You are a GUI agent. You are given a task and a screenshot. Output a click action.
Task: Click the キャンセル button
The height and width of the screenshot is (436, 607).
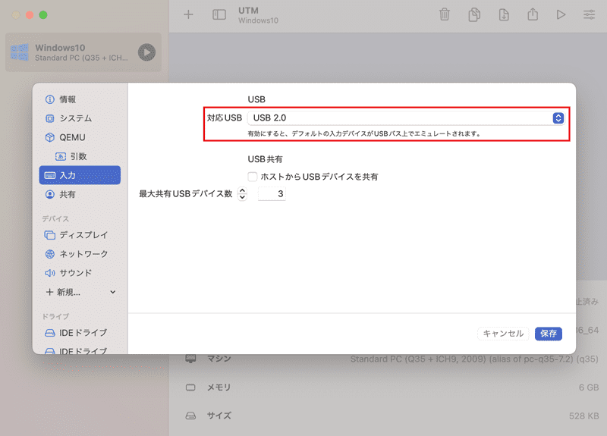coord(503,334)
